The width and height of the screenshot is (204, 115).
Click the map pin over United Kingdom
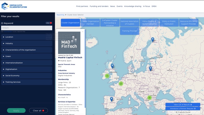point(112,66)
